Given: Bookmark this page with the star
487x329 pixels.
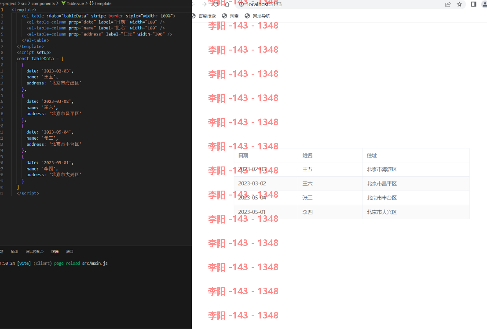Looking at the screenshot, I should tap(459, 4).
